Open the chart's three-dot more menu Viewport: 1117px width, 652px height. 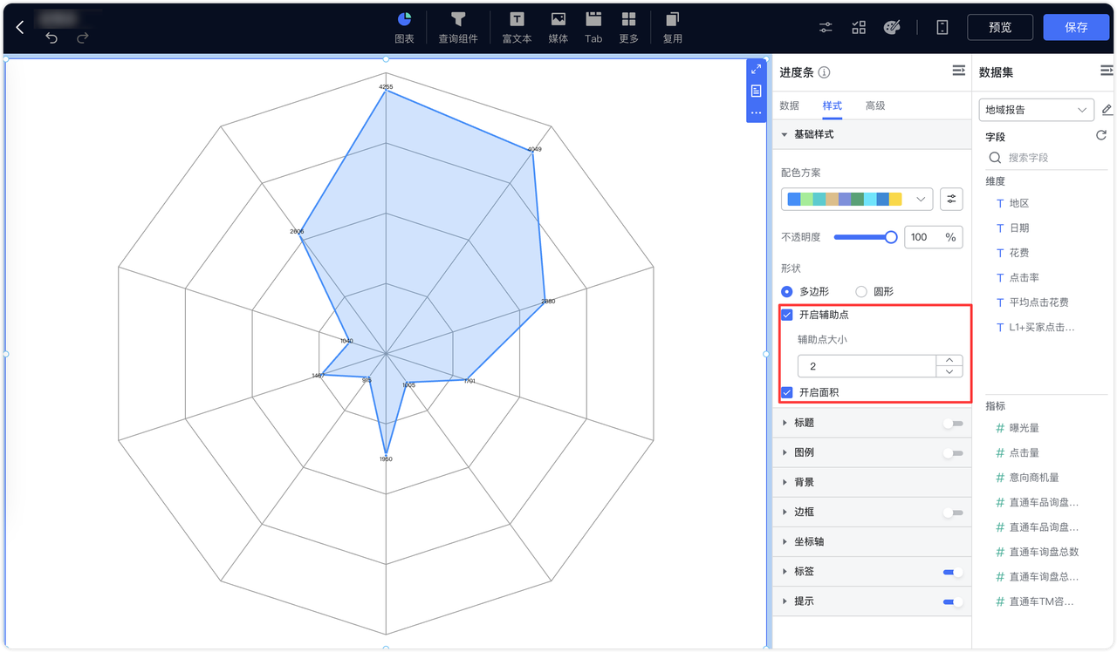tap(757, 112)
